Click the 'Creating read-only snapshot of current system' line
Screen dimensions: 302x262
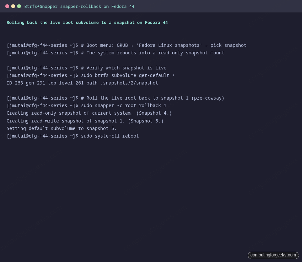(89, 113)
